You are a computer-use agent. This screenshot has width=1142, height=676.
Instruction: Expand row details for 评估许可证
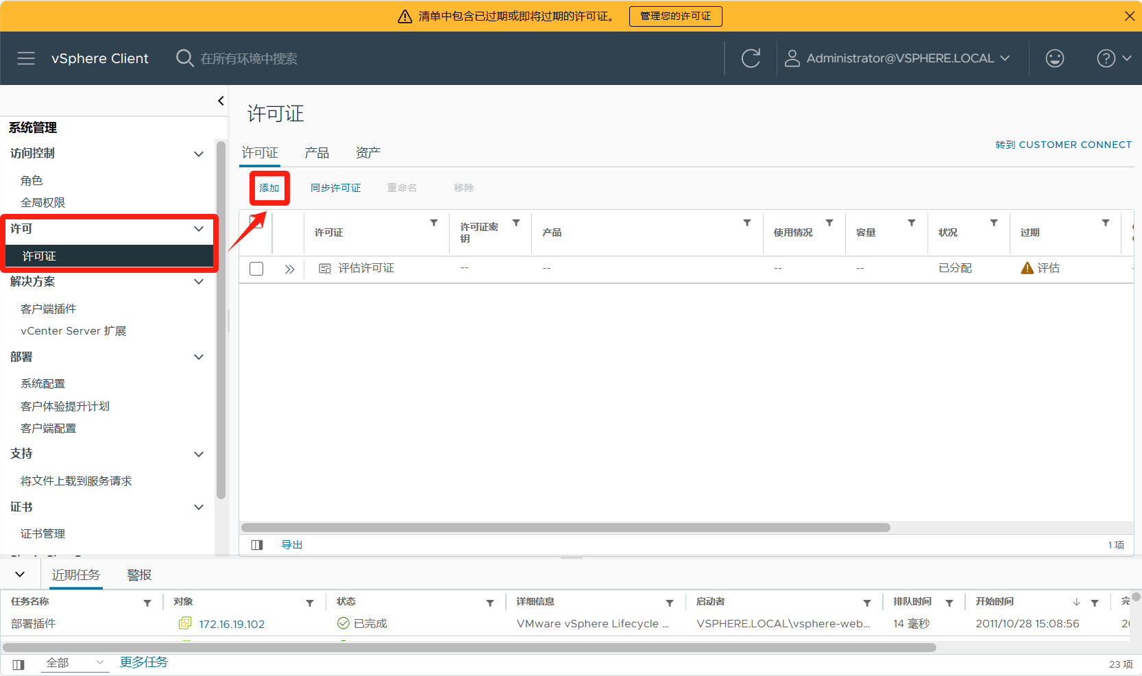(x=289, y=269)
